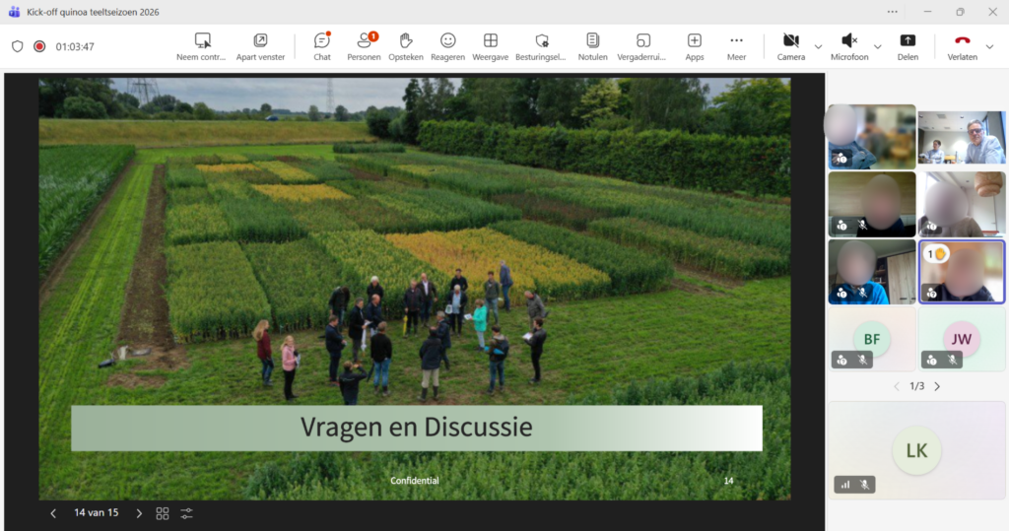Expand the Microfoon options arrow

point(877,47)
